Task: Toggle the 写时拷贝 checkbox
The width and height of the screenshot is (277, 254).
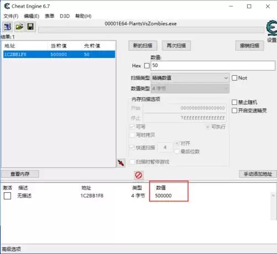Action: 132,135
